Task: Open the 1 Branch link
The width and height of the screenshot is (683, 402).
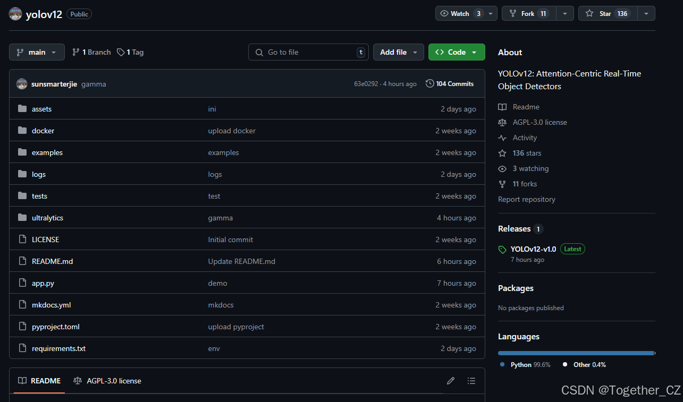Action: [91, 52]
